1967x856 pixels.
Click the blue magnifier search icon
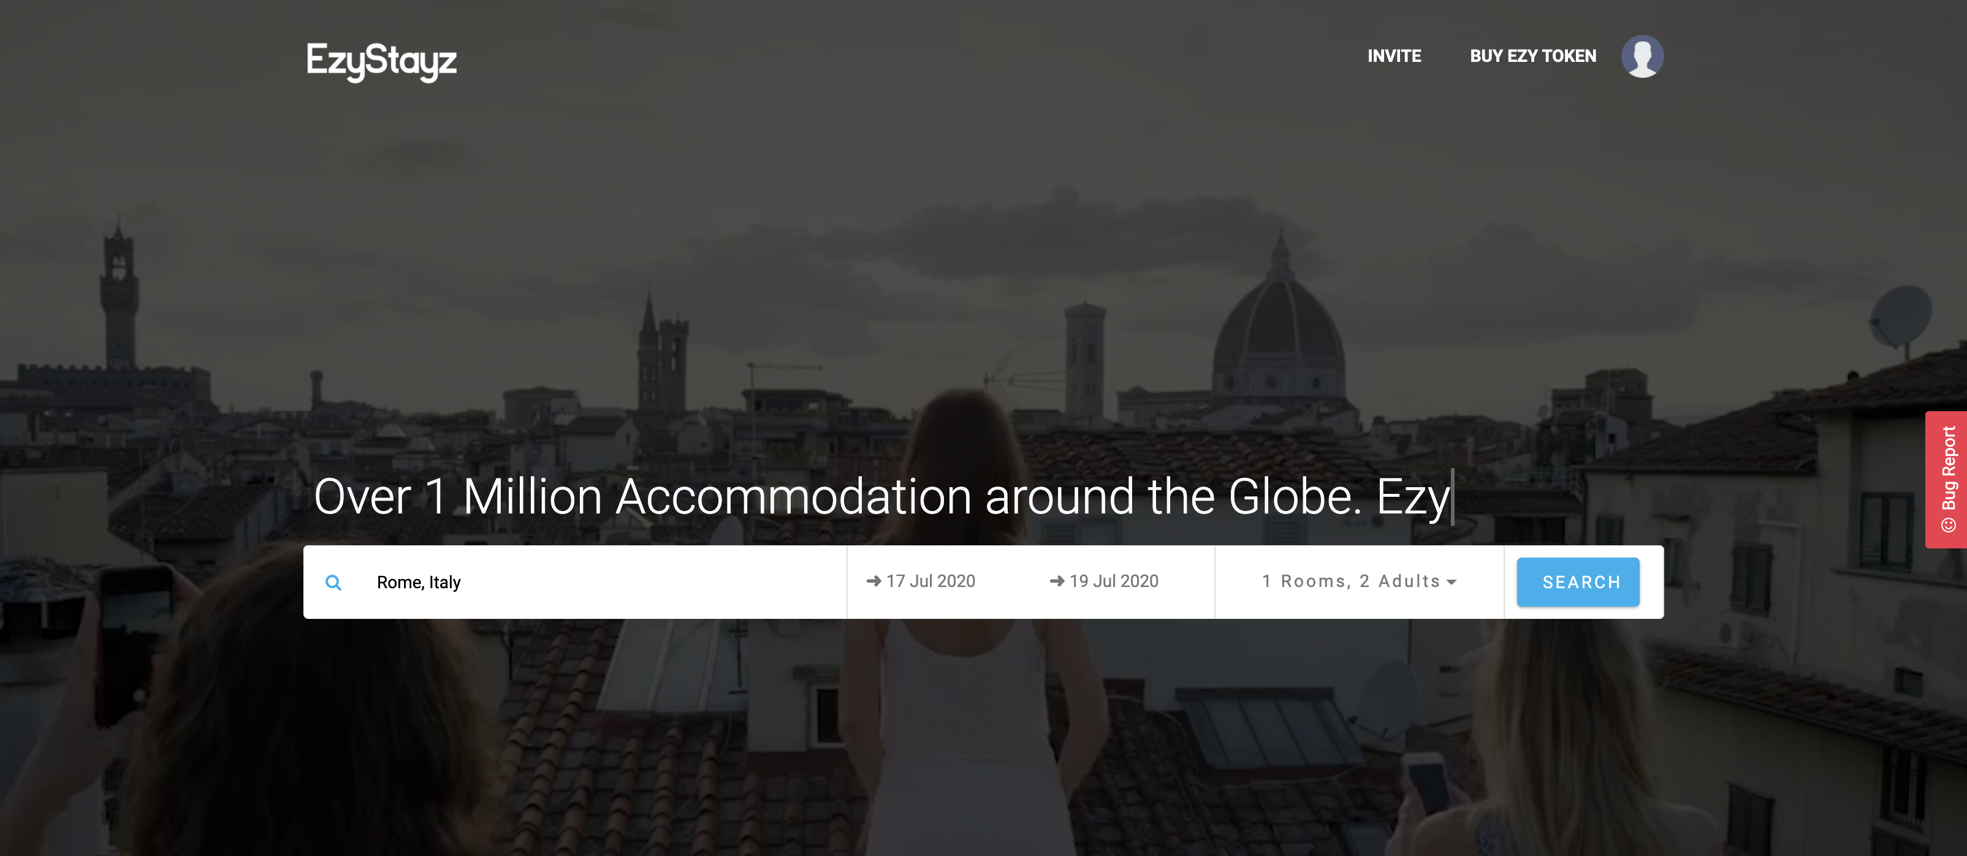333,583
